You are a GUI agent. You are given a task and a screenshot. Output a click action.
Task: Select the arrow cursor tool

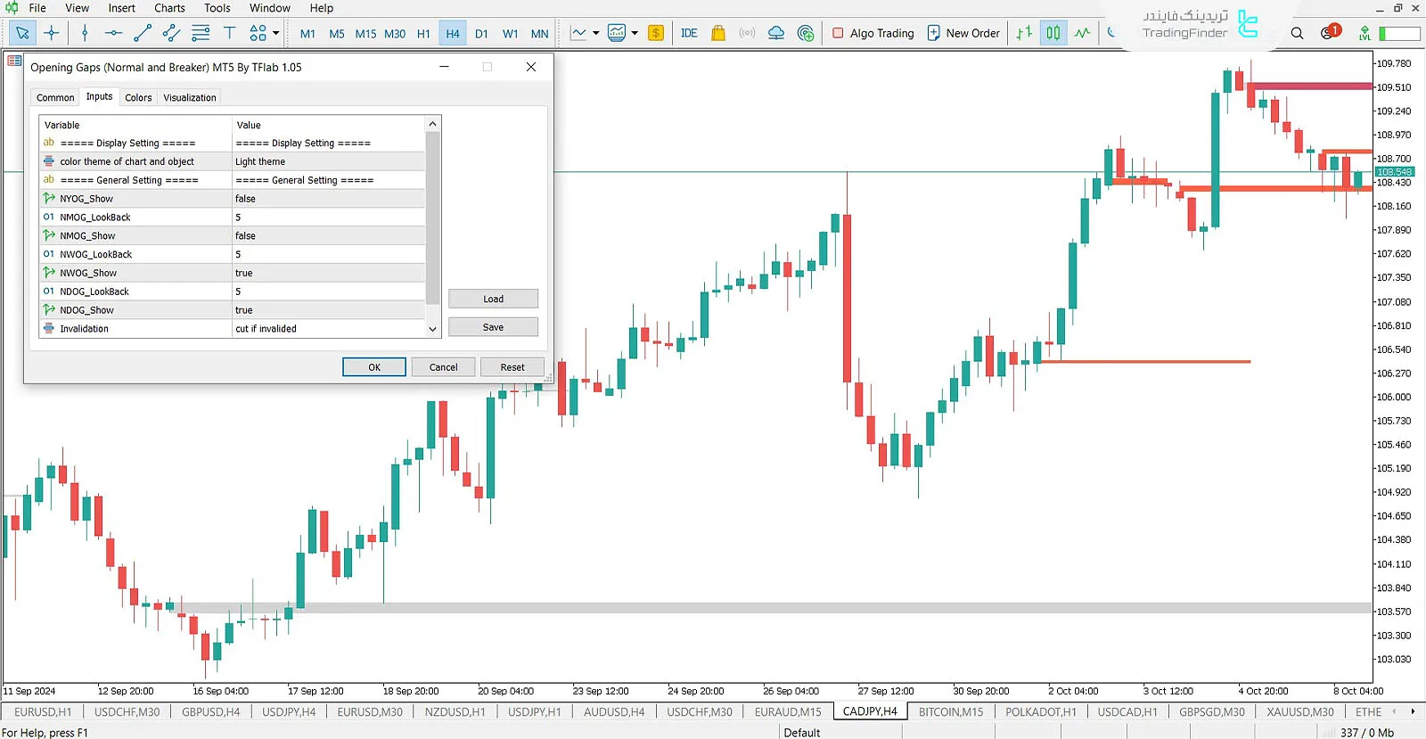pos(22,33)
